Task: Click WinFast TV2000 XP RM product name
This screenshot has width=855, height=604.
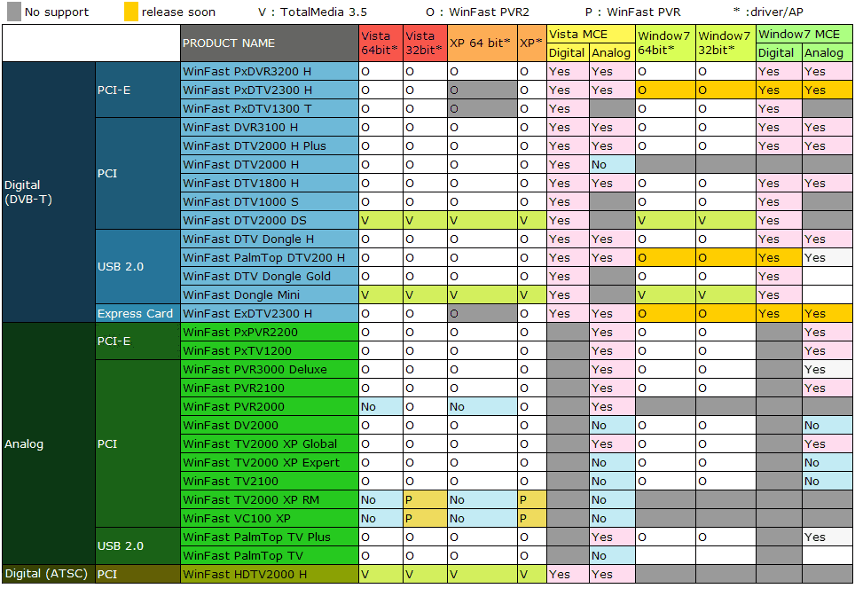Action: (x=270, y=499)
